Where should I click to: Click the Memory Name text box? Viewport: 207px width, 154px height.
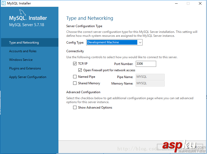tap(150, 83)
